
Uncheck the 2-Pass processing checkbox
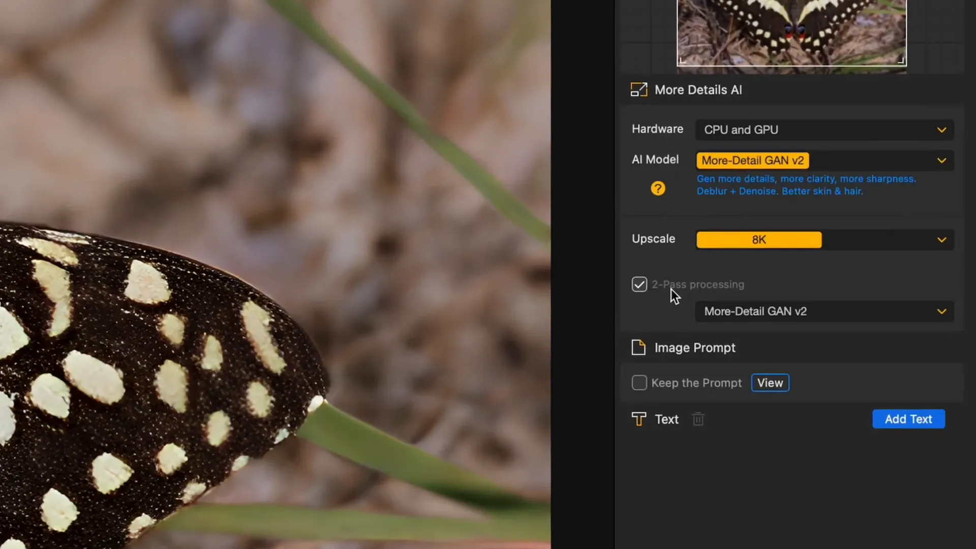639,284
